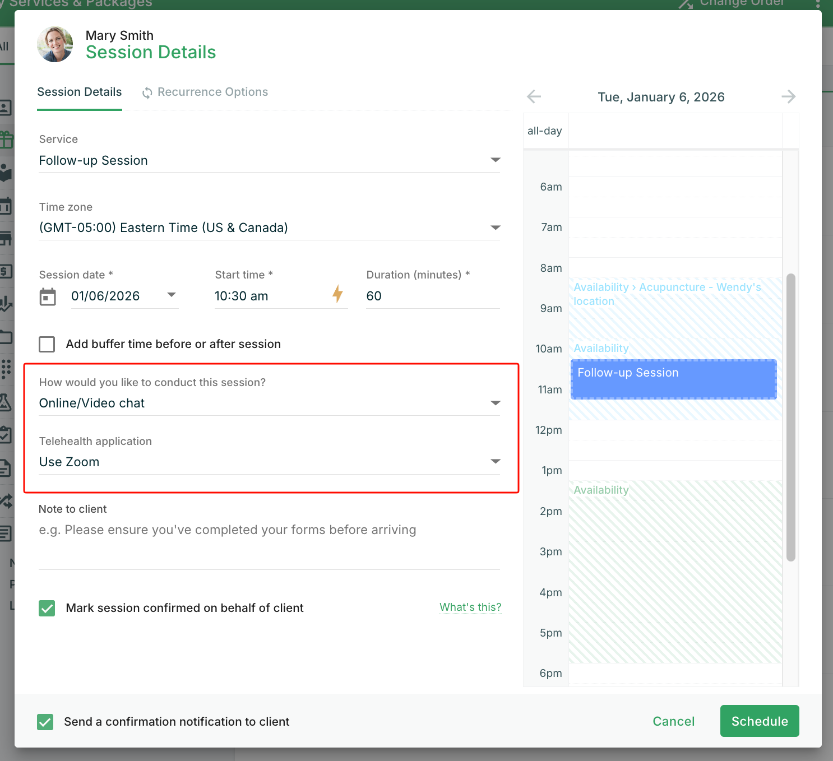Enable Add buffer time before or after session
Screen dimensions: 833x761
(x=47, y=344)
